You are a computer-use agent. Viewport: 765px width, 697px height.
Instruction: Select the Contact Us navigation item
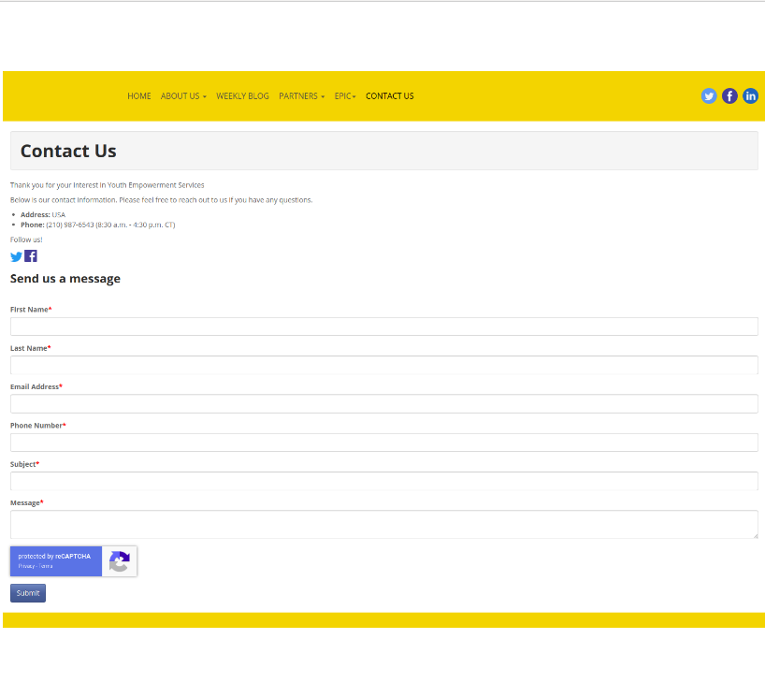click(389, 96)
